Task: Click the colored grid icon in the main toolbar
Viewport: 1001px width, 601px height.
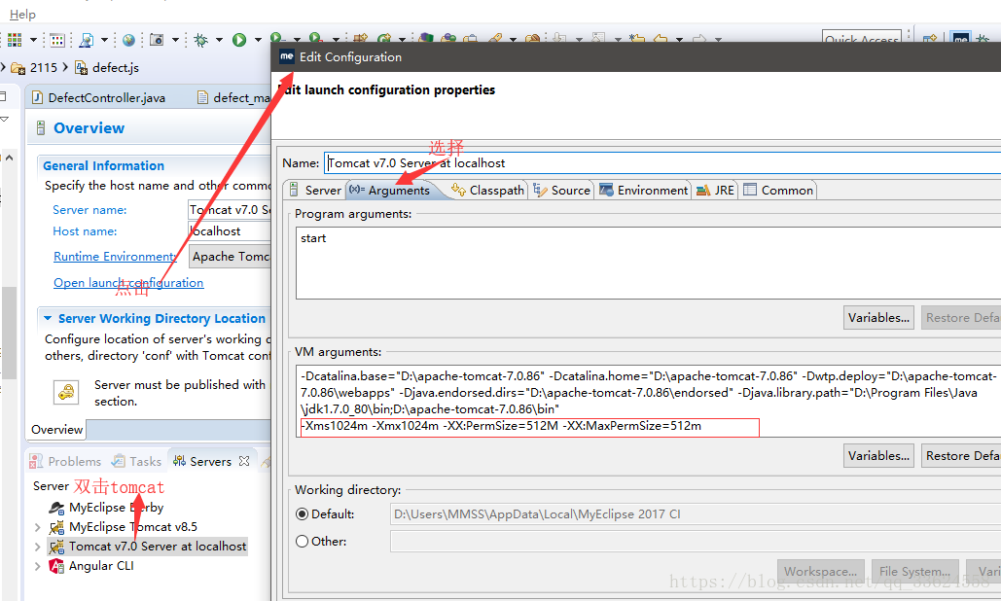Action: click(x=15, y=40)
